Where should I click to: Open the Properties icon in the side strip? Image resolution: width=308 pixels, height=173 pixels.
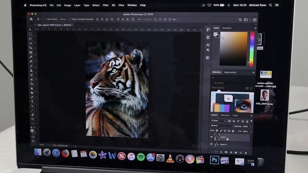(208, 37)
